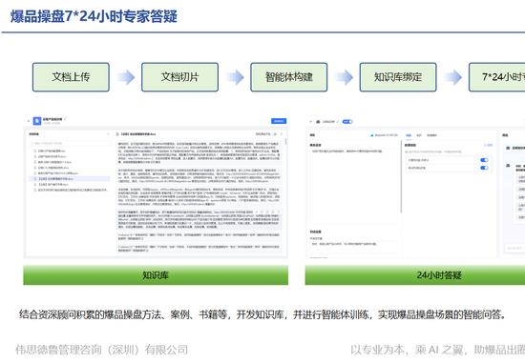Click the green 知识库 label bar
Screen dimensions: 525x363
tap(156, 275)
